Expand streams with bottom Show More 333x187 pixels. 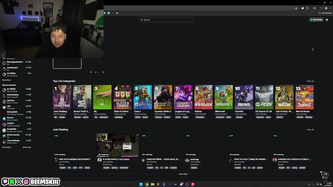183,174
